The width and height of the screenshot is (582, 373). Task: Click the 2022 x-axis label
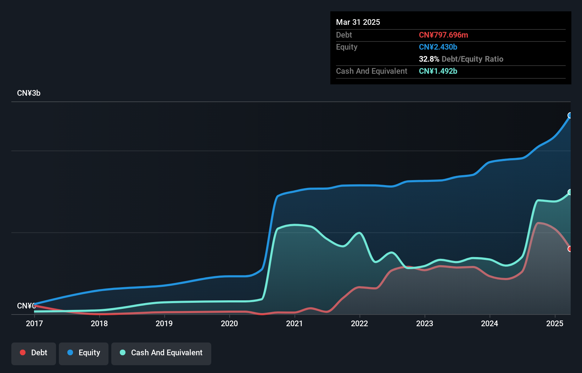359,323
